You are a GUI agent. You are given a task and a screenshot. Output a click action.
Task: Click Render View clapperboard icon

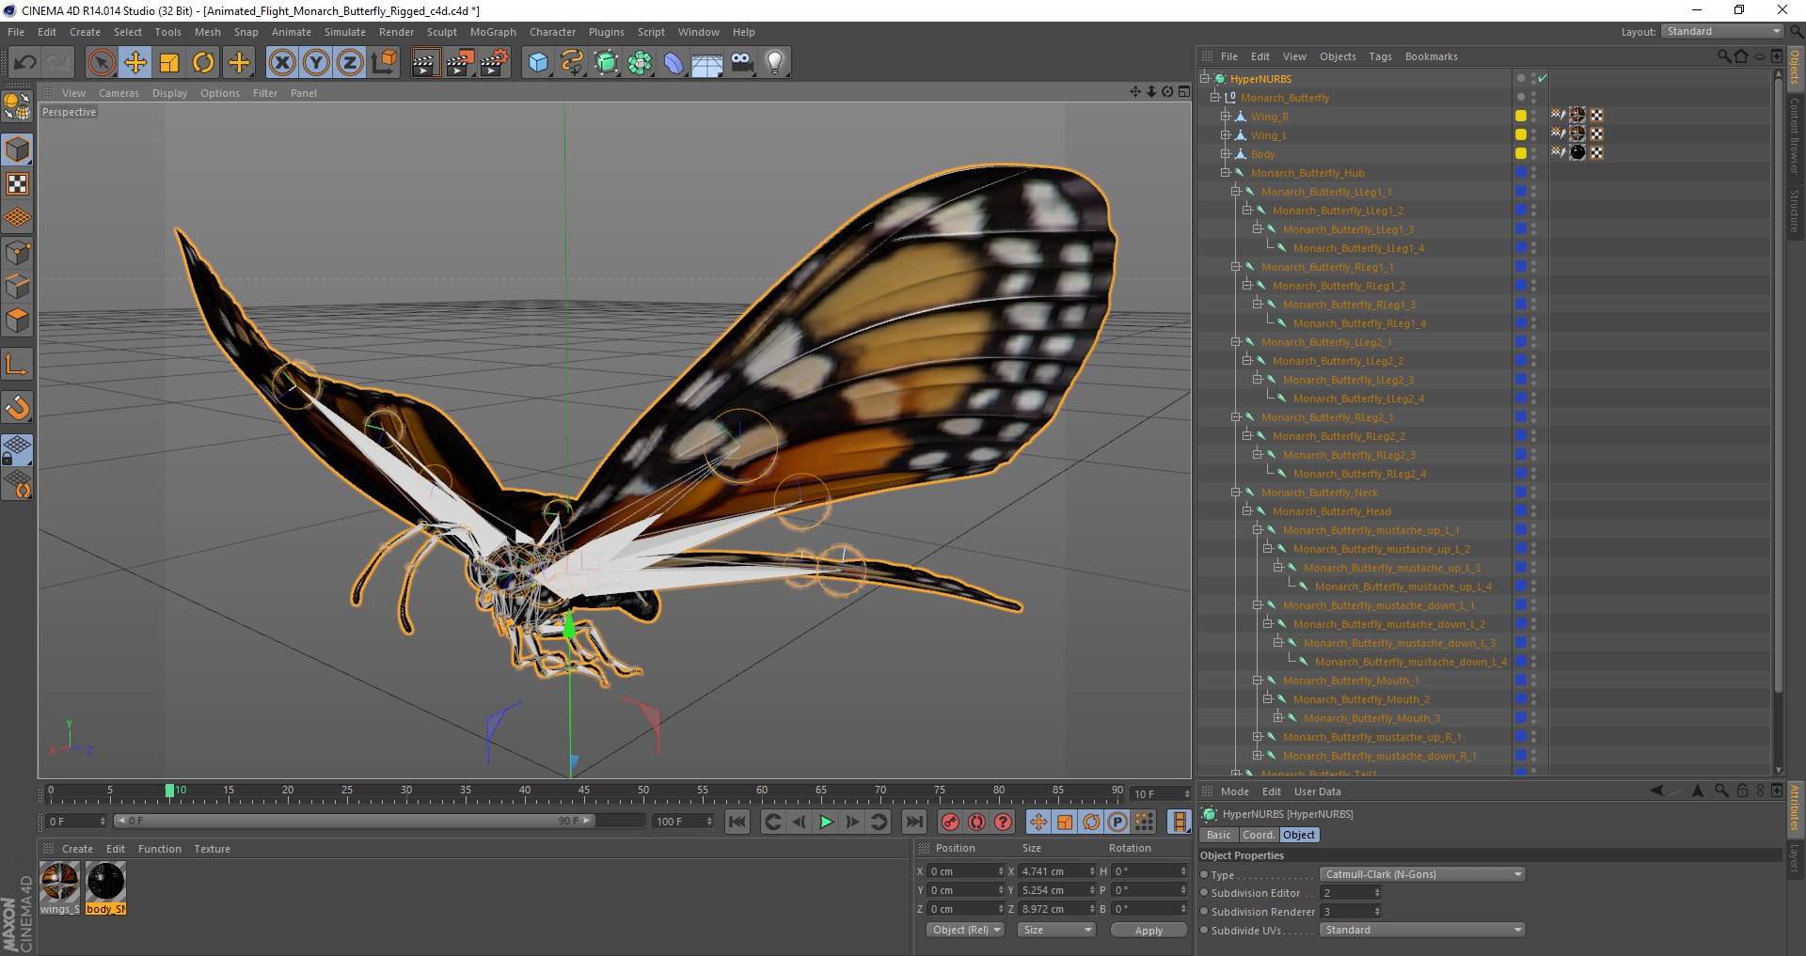tap(425, 63)
